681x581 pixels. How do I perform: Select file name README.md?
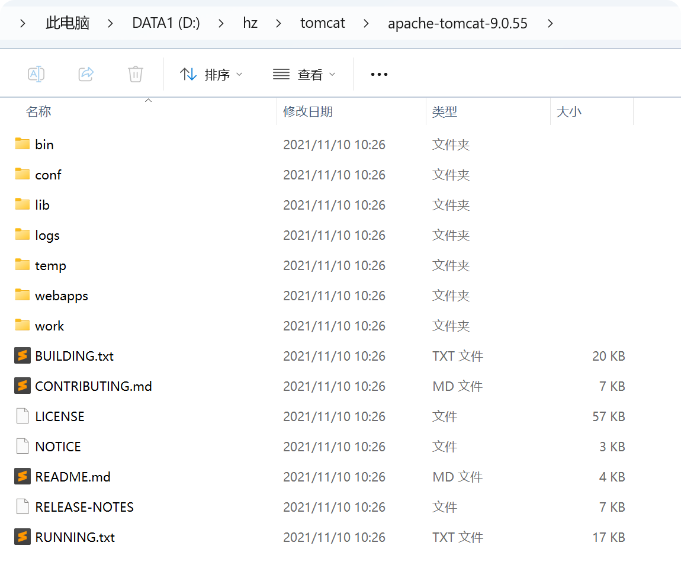[72, 477]
